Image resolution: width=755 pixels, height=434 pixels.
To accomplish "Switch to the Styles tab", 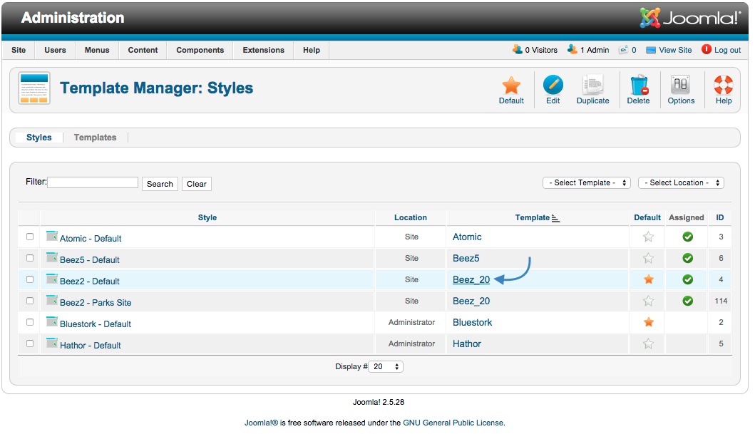I will pyautogui.click(x=39, y=138).
